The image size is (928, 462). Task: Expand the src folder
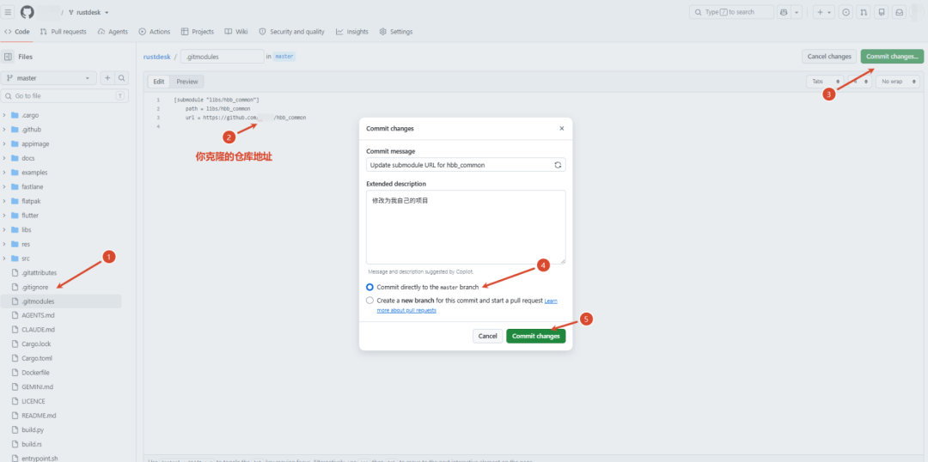click(5, 258)
